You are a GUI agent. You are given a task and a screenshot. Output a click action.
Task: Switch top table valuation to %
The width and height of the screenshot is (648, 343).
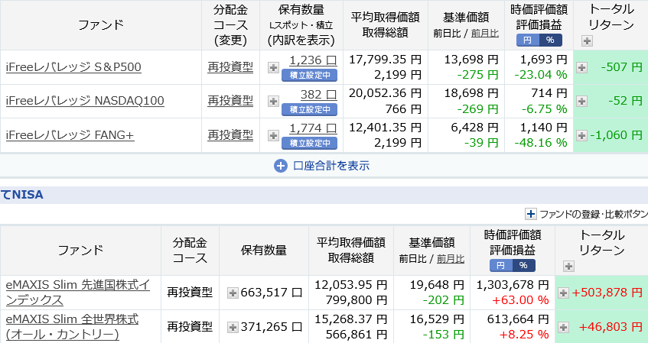(551, 40)
